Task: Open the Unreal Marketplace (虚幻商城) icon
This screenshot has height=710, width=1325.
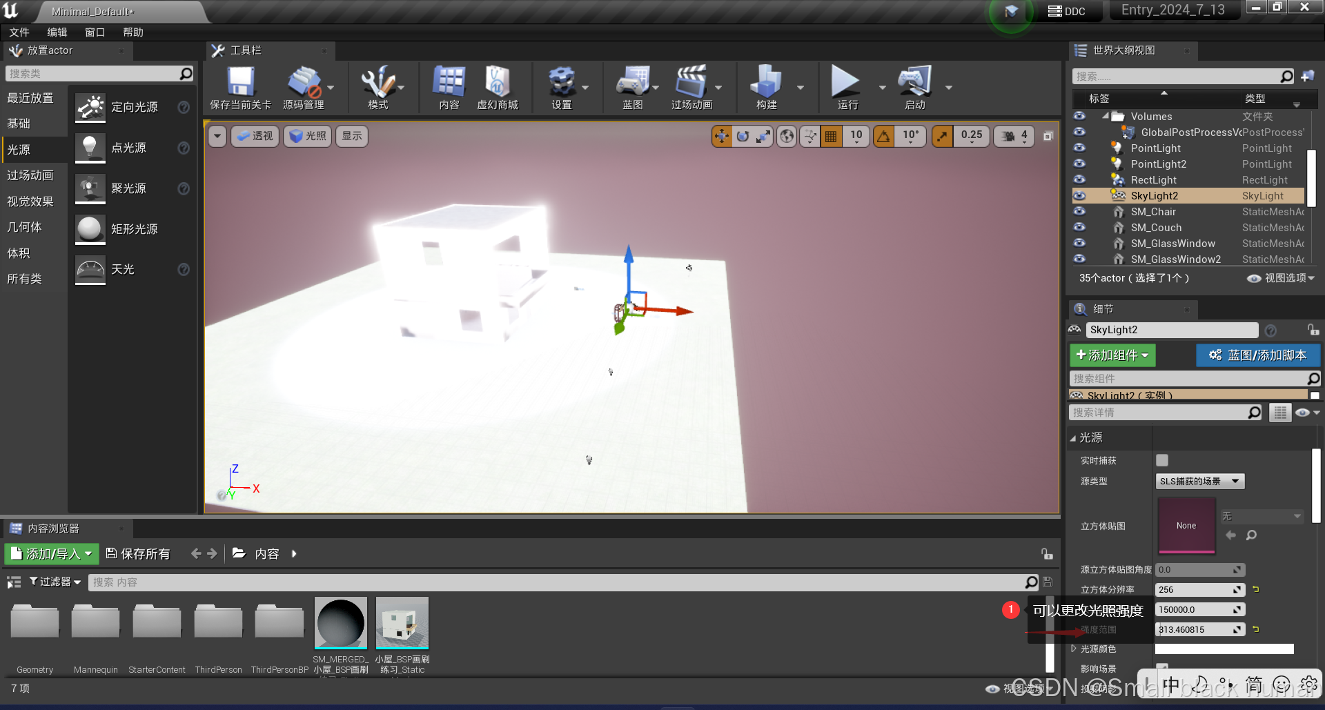Action: pyautogui.click(x=497, y=82)
